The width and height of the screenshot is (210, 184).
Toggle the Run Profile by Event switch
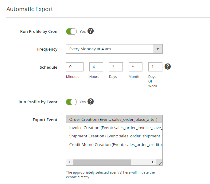tap(71, 102)
